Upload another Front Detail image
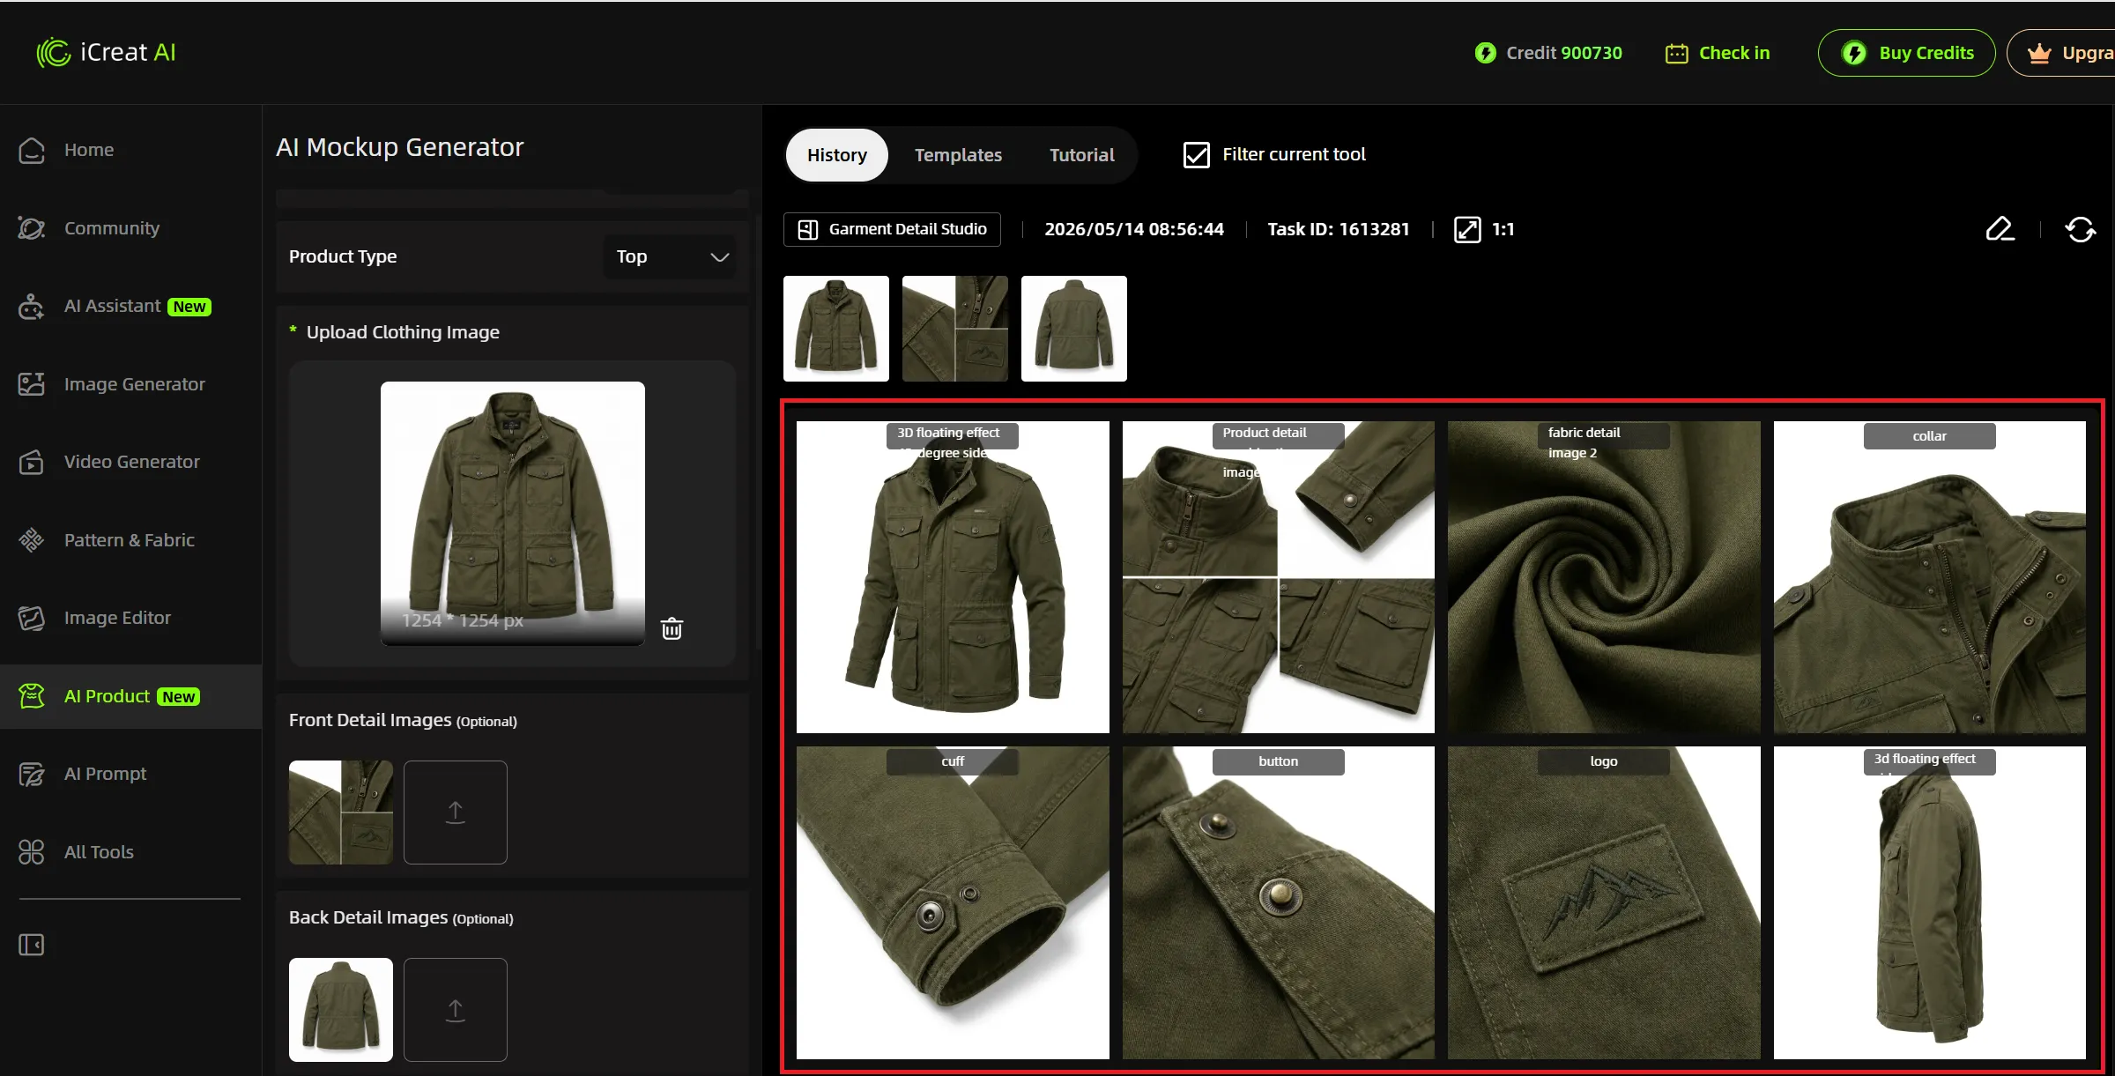The image size is (2115, 1076). (455, 813)
